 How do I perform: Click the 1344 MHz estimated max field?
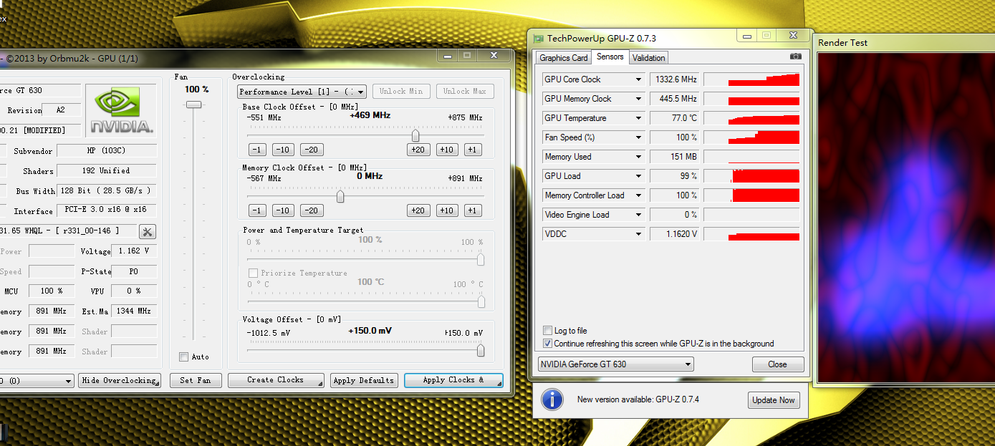pos(135,311)
